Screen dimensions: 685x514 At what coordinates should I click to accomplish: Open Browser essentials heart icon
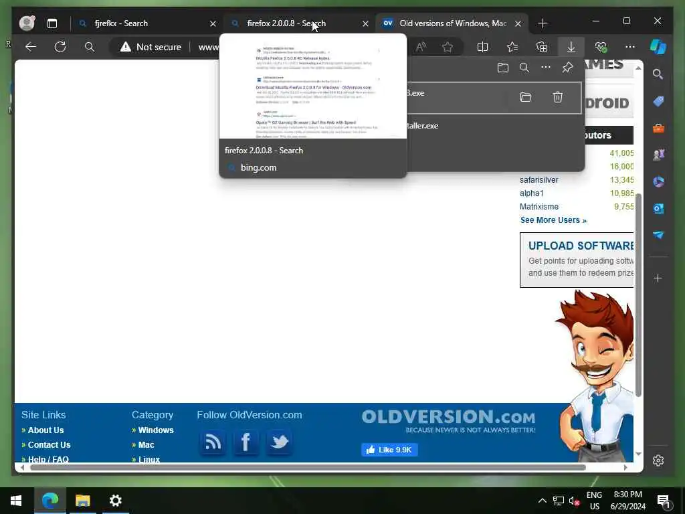click(601, 47)
